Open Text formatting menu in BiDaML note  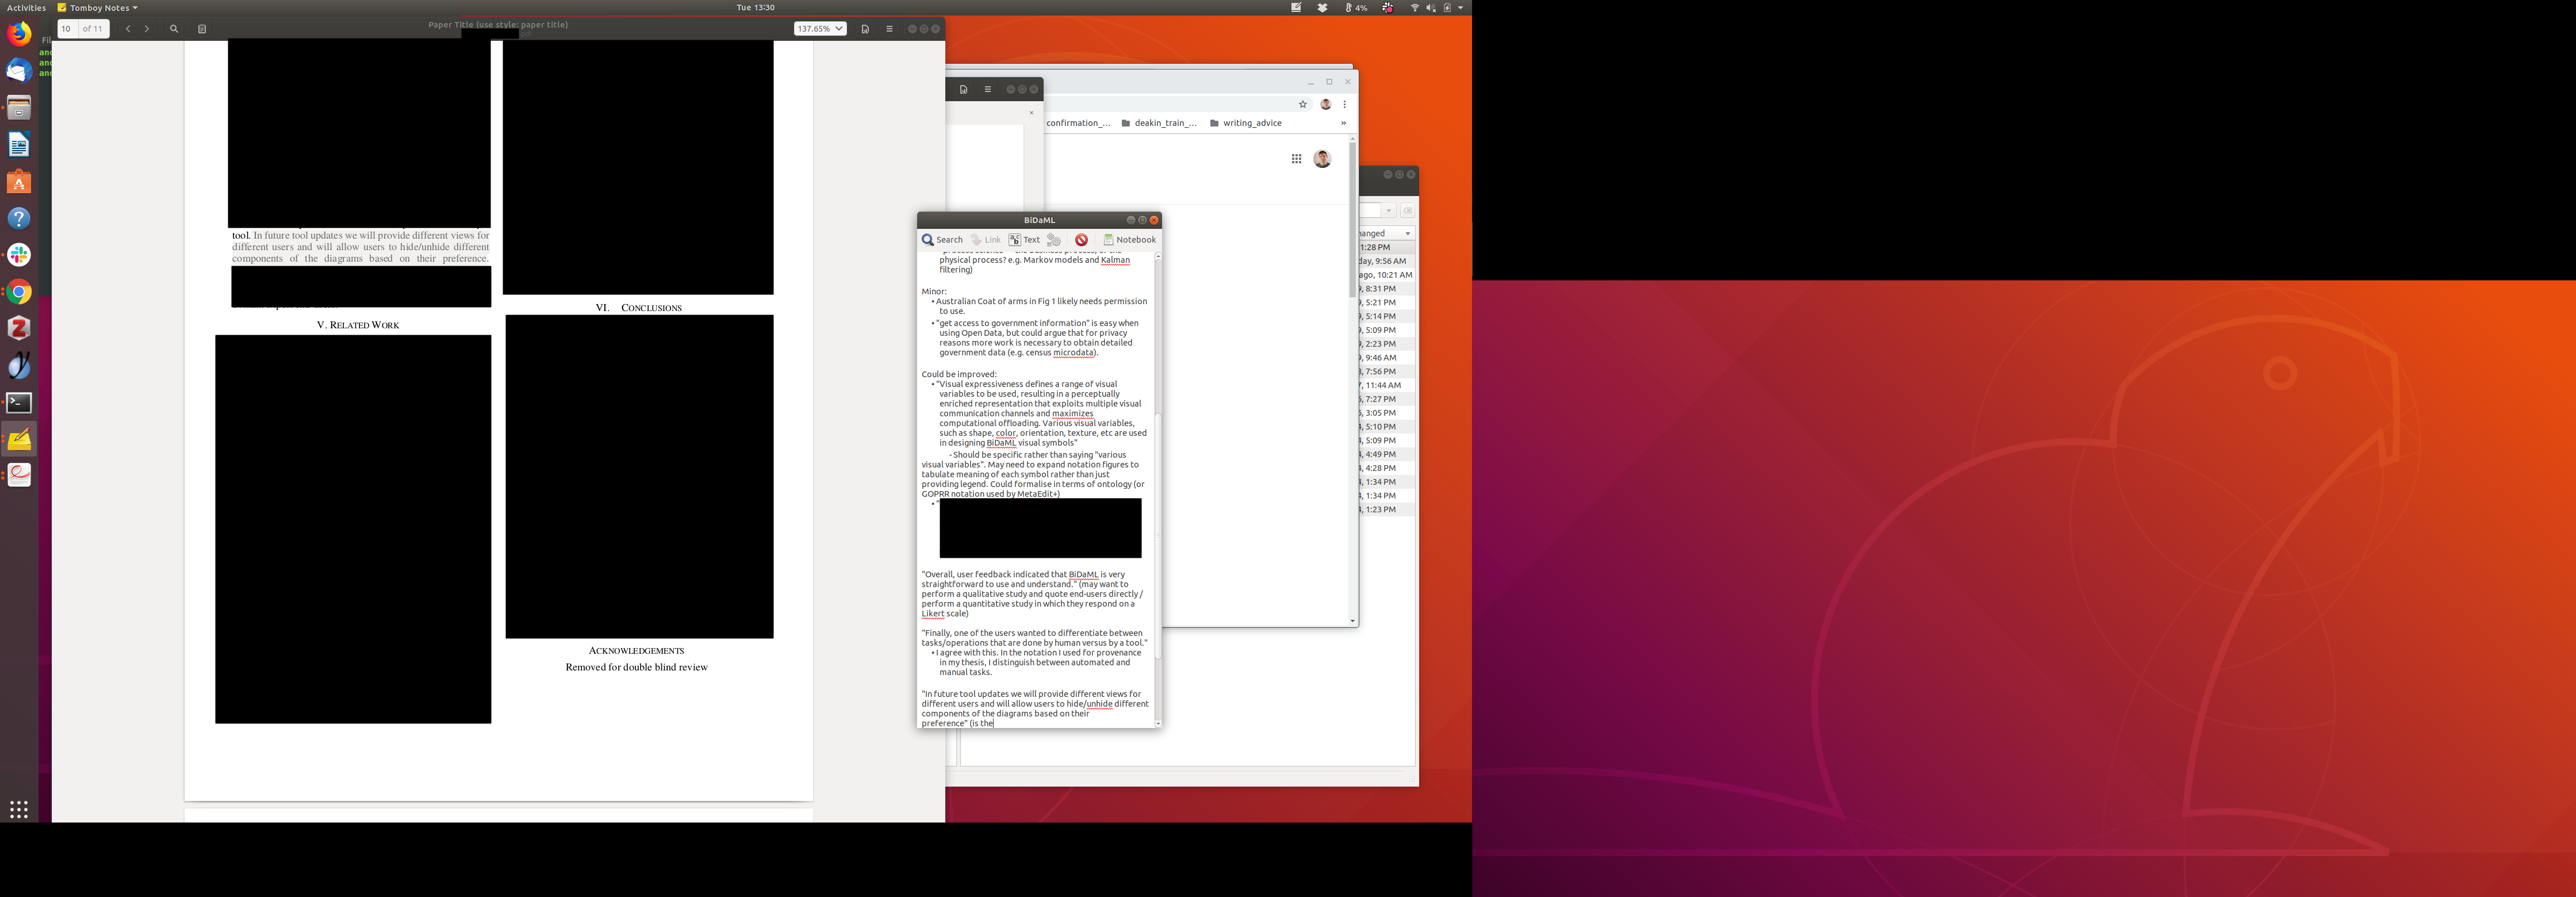[1024, 240]
